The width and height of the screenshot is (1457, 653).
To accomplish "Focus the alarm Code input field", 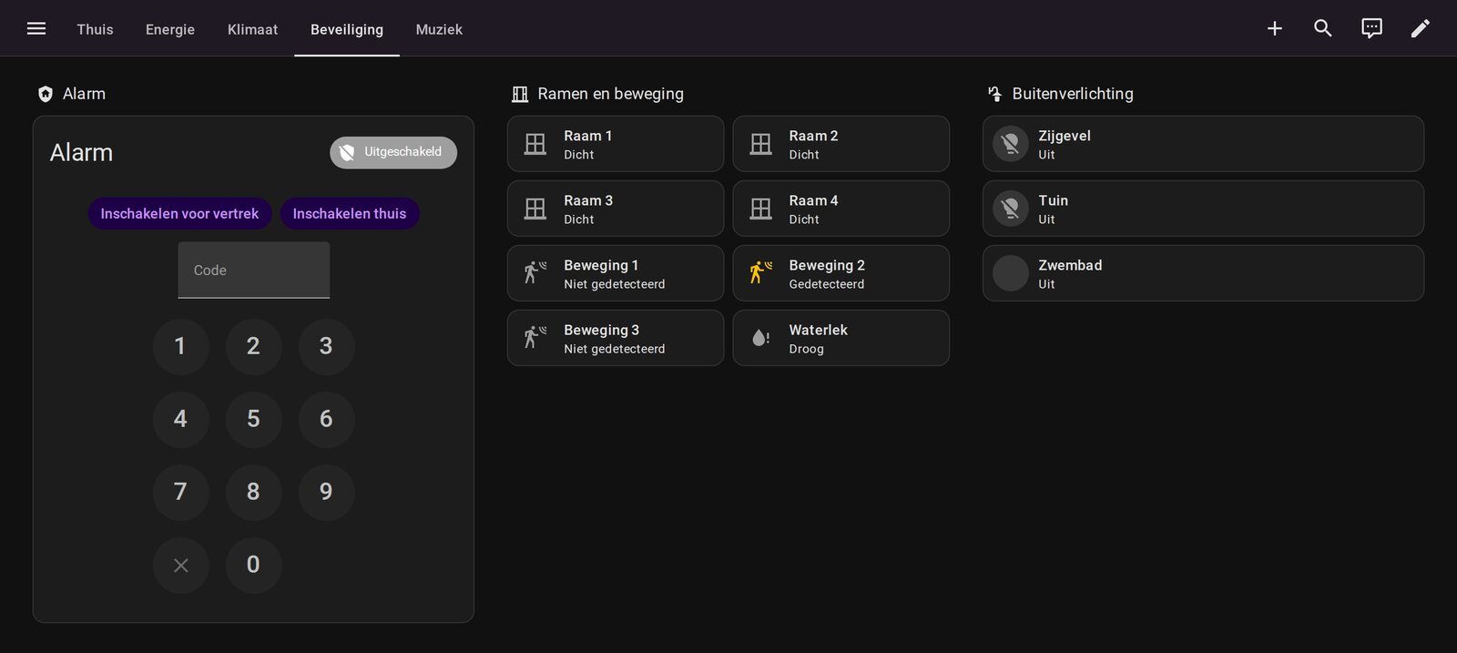I will pos(254,270).
